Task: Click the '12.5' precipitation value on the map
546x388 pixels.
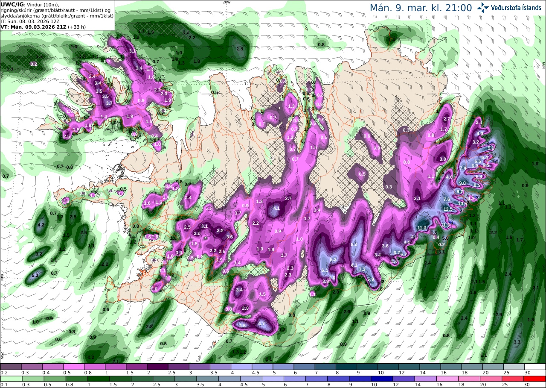Action: pos(447,209)
